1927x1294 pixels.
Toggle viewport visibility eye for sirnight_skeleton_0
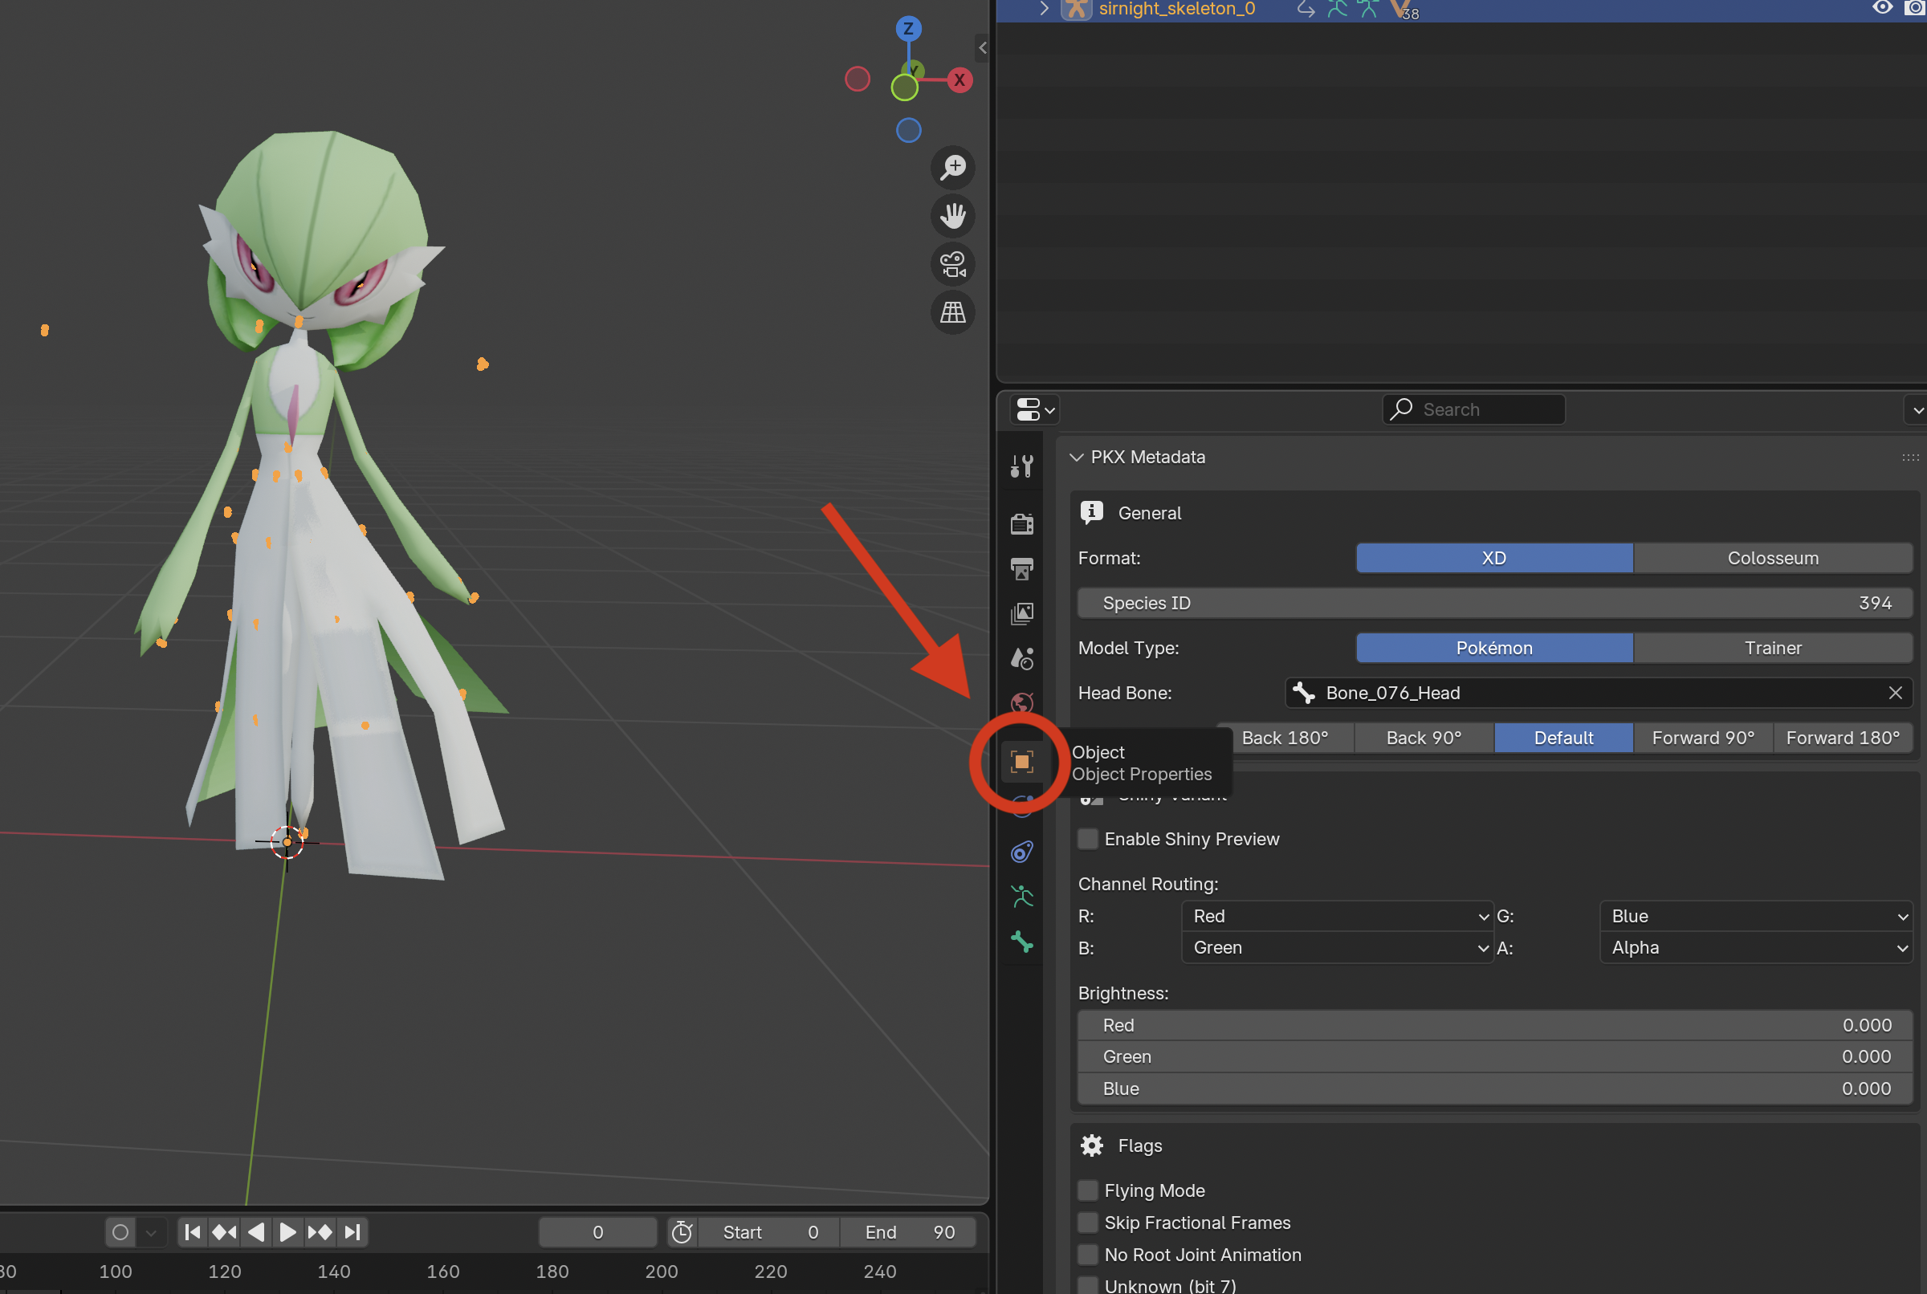tap(1882, 8)
